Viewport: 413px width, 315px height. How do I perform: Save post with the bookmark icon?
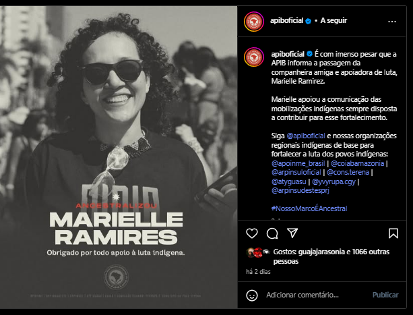(x=393, y=233)
